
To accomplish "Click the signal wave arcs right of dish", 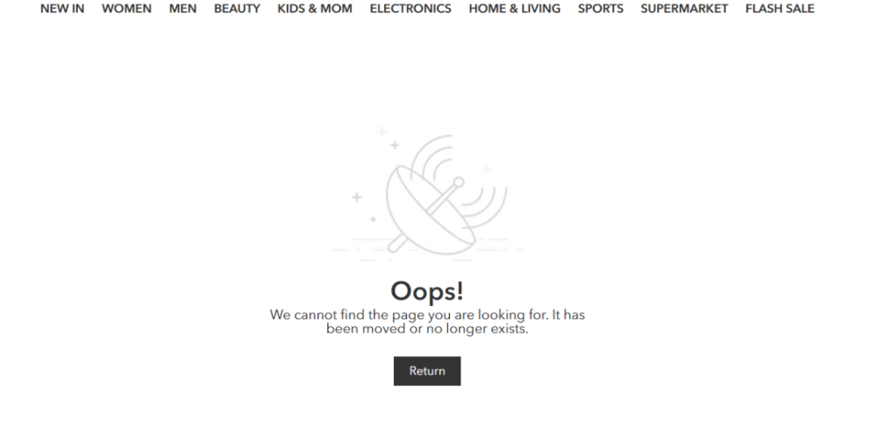I will pyautogui.click(x=486, y=206).
